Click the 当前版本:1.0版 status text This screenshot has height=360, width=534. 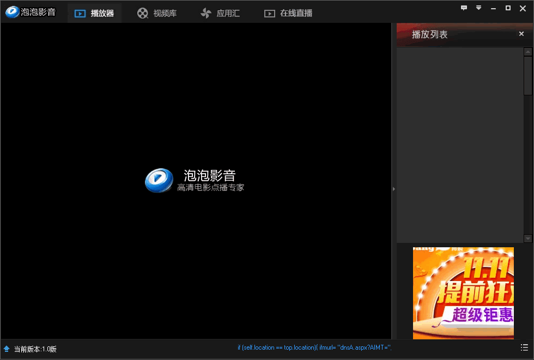click(x=35, y=349)
